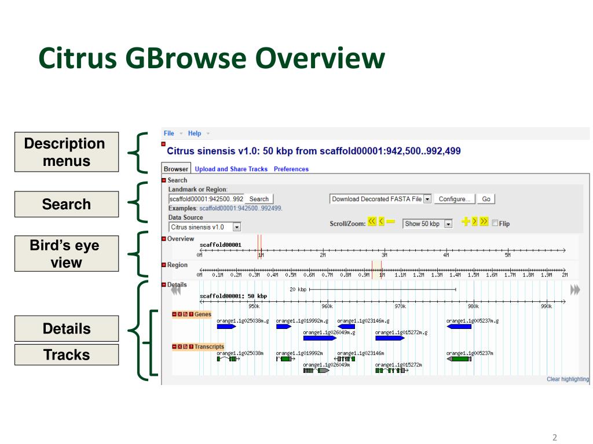Image resolution: width=593 pixels, height=444 pixels.
Task: Click the 'scaffold00001: 50 kbp' label
Action: pyautogui.click(x=233, y=296)
